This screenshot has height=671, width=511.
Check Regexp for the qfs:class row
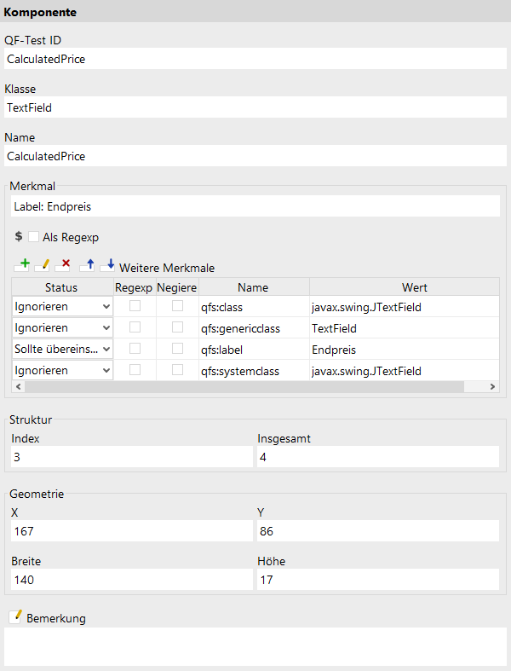[x=135, y=306]
